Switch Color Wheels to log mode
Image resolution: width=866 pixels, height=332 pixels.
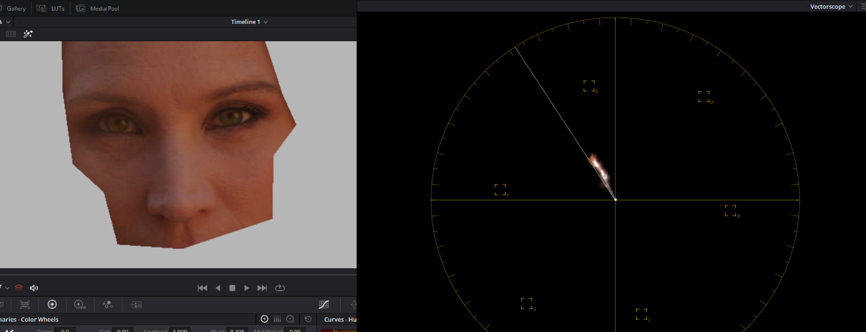[x=290, y=319]
